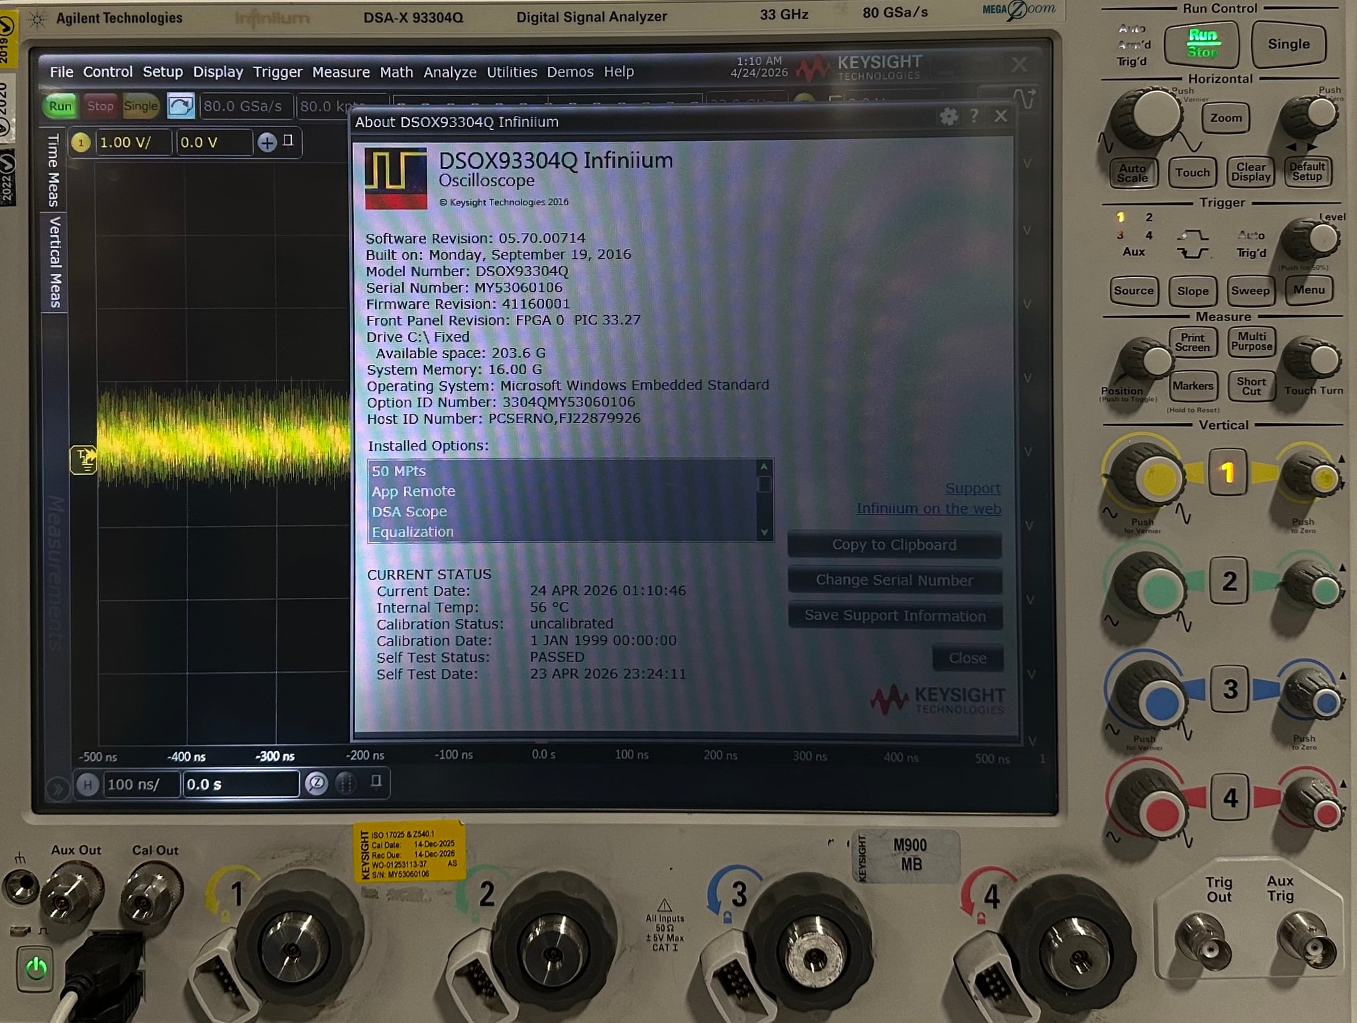Screen dimensions: 1357x1023
Task: Click the plus icon to add a channel
Action: [x=267, y=142]
